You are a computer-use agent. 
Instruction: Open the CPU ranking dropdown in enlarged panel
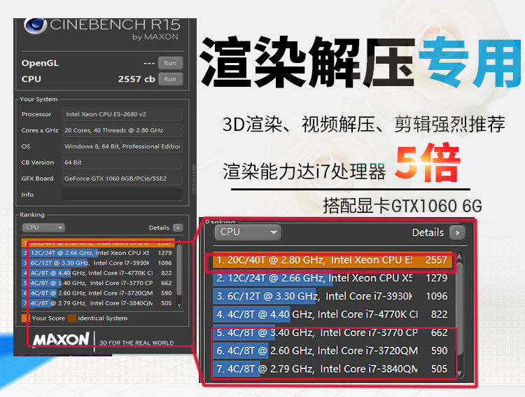coord(247,232)
